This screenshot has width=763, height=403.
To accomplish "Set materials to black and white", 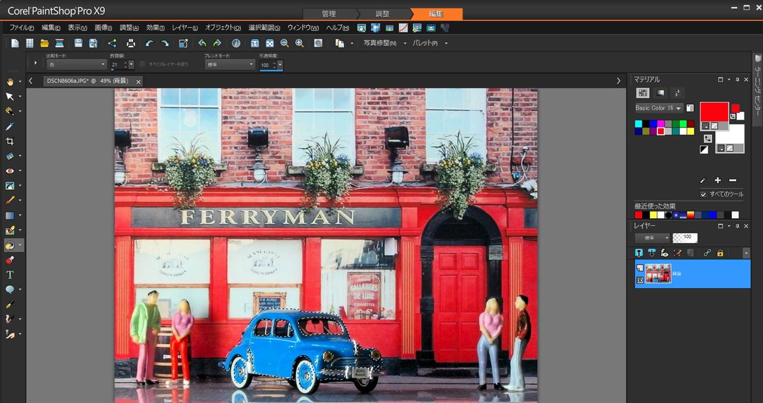I will [704, 149].
